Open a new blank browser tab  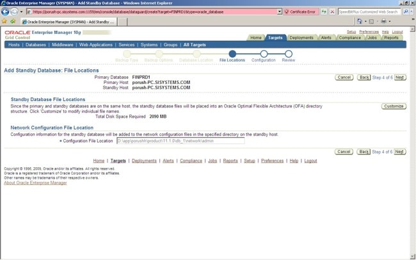pos(122,22)
